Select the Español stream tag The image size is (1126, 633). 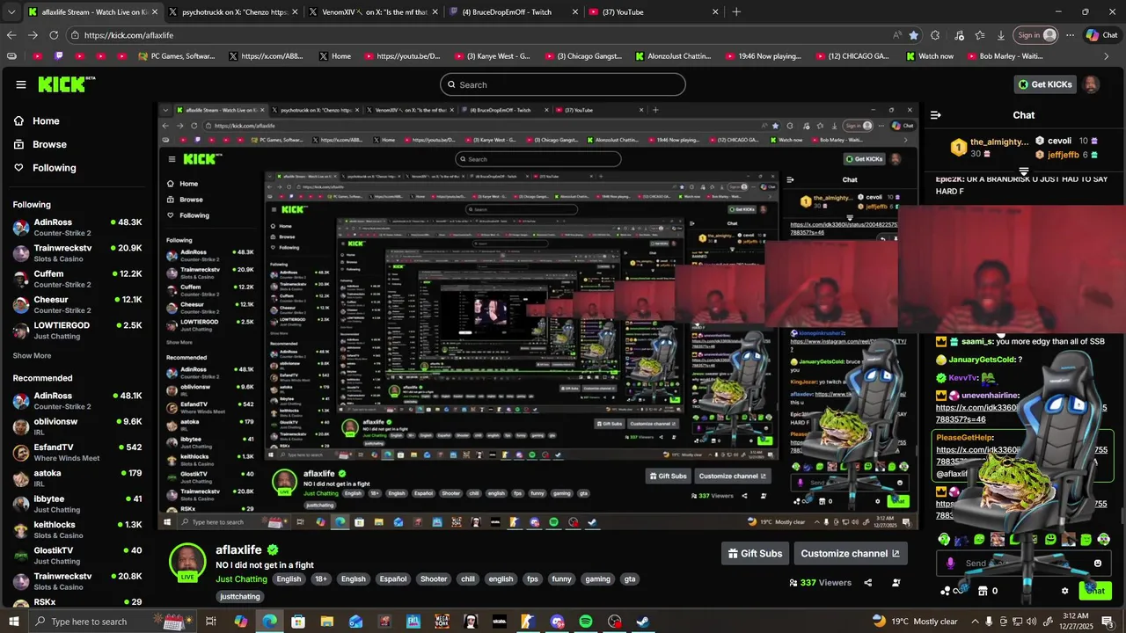tap(392, 579)
